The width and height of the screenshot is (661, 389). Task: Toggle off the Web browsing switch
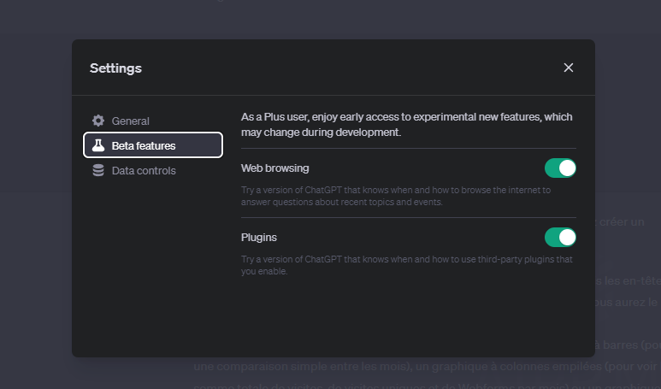coord(560,168)
